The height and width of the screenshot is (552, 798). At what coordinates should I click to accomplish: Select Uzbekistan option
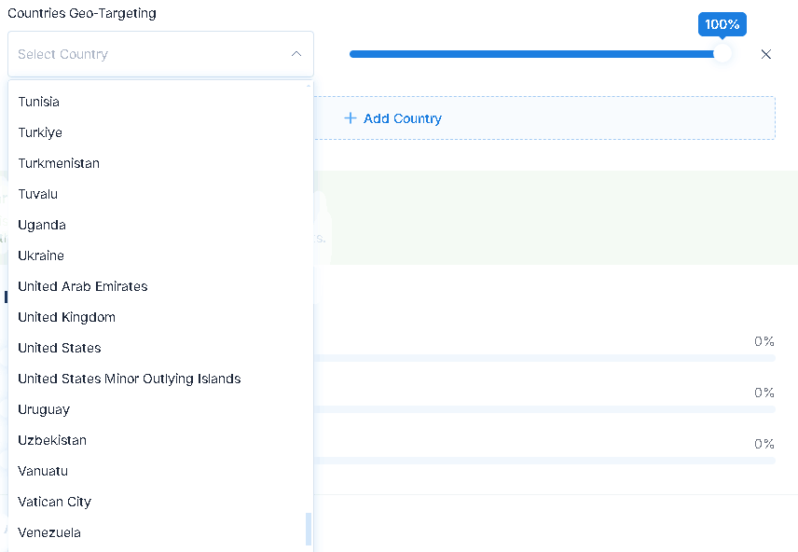(161, 440)
